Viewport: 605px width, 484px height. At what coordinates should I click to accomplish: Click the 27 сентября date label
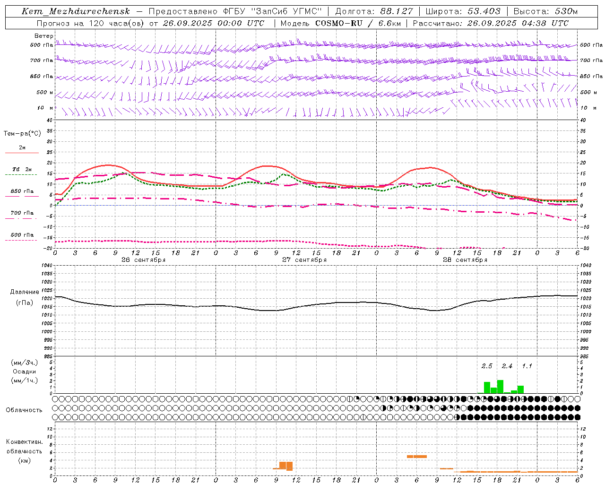tap(304, 259)
